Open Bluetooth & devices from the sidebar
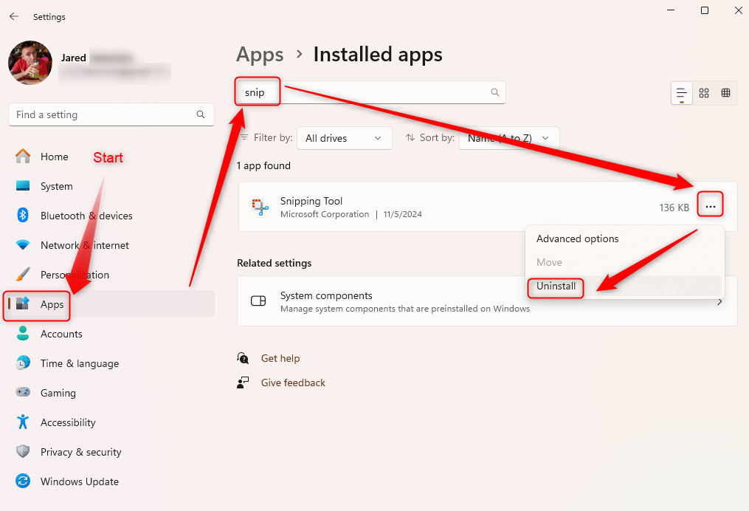 (86, 216)
